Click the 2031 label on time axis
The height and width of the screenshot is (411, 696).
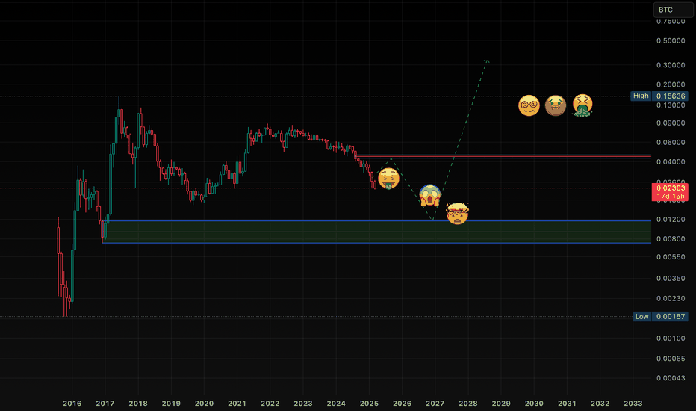click(x=567, y=404)
